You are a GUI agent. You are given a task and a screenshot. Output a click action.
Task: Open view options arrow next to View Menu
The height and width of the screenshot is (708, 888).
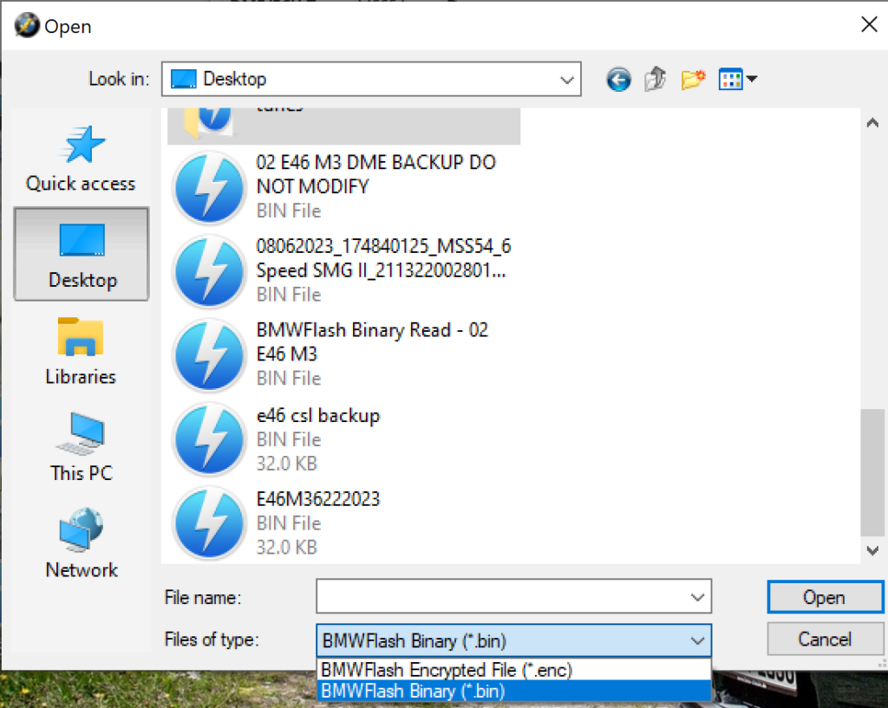point(752,79)
